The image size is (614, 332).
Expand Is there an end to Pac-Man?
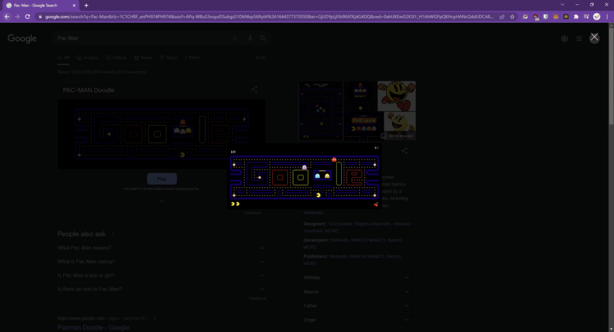(x=161, y=289)
